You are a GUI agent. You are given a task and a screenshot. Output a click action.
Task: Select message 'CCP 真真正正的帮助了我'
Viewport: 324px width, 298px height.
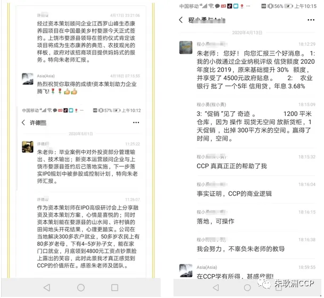(231, 166)
